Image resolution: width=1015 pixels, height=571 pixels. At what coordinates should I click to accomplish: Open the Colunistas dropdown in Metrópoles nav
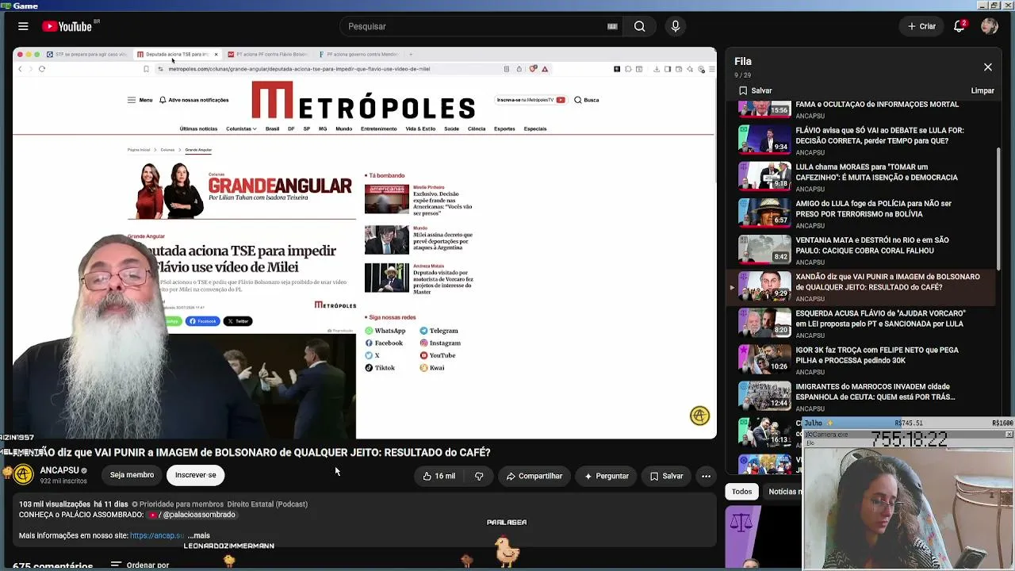241,128
